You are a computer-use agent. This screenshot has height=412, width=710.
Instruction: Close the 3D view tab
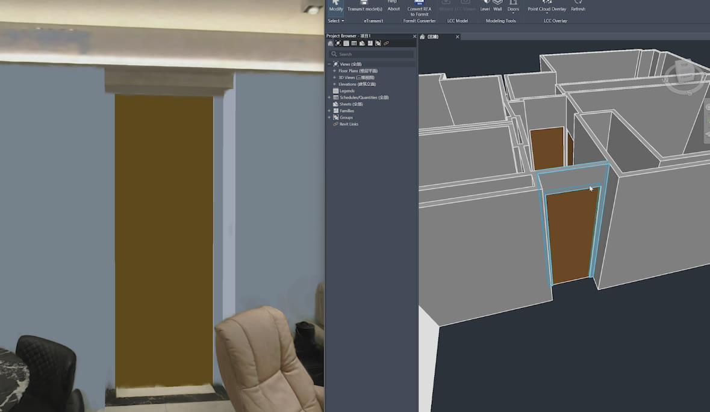[x=457, y=37]
